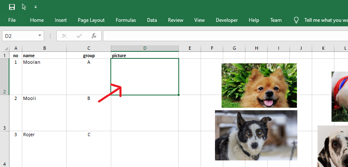Image resolution: width=348 pixels, height=167 pixels.
Task: Switch to the Insert ribbon tab
Action: tap(61, 20)
